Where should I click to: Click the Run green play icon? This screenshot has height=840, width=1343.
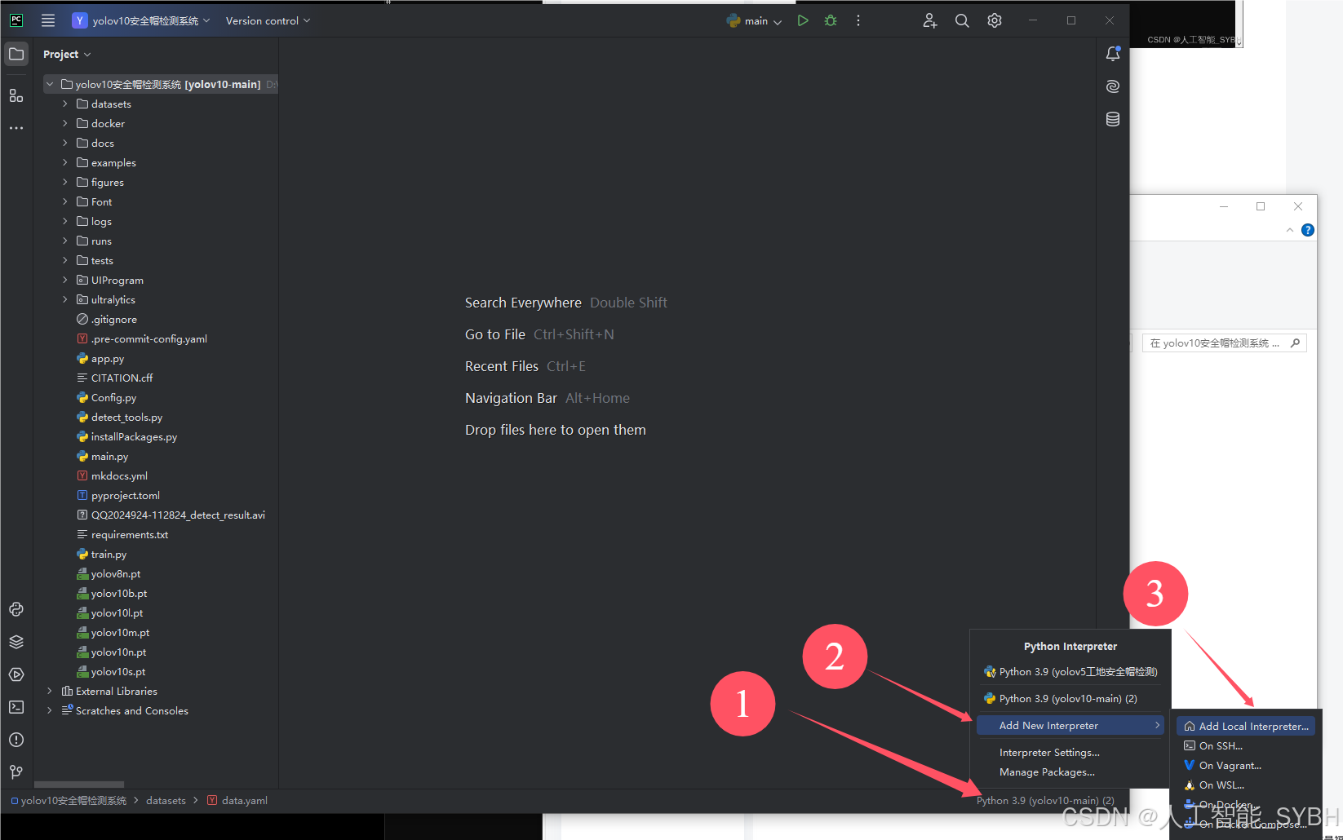pyautogui.click(x=803, y=20)
